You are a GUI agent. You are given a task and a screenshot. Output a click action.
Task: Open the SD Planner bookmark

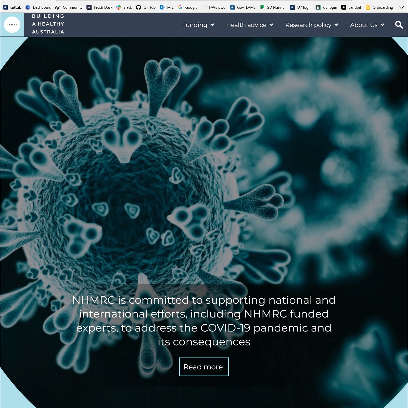coord(273,7)
